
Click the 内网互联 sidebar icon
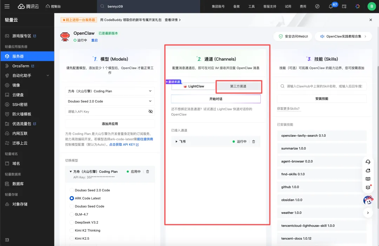tap(7, 134)
